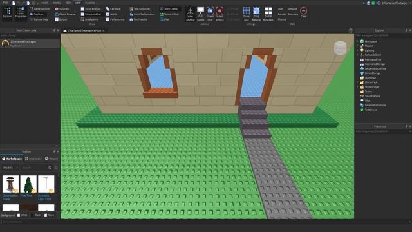Open the Chat window from ribbon
Image resolution: width=412 pixels, height=232 pixels.
(x=165, y=19)
